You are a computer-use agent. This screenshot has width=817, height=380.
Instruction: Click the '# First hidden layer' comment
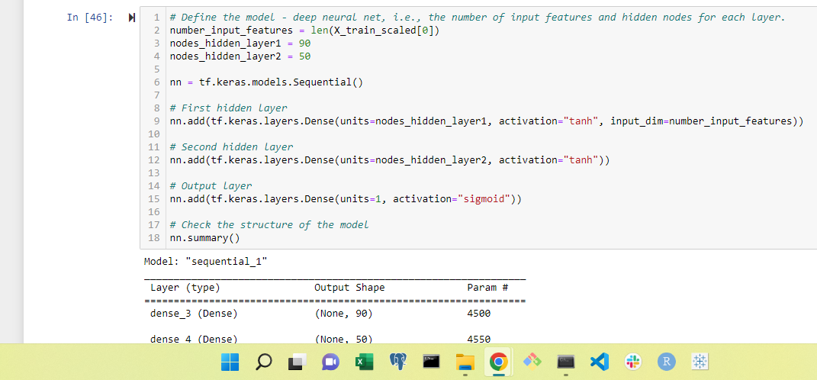[228, 108]
